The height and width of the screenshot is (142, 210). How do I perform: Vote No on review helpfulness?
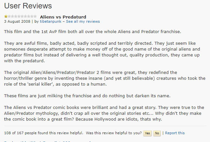157,133
